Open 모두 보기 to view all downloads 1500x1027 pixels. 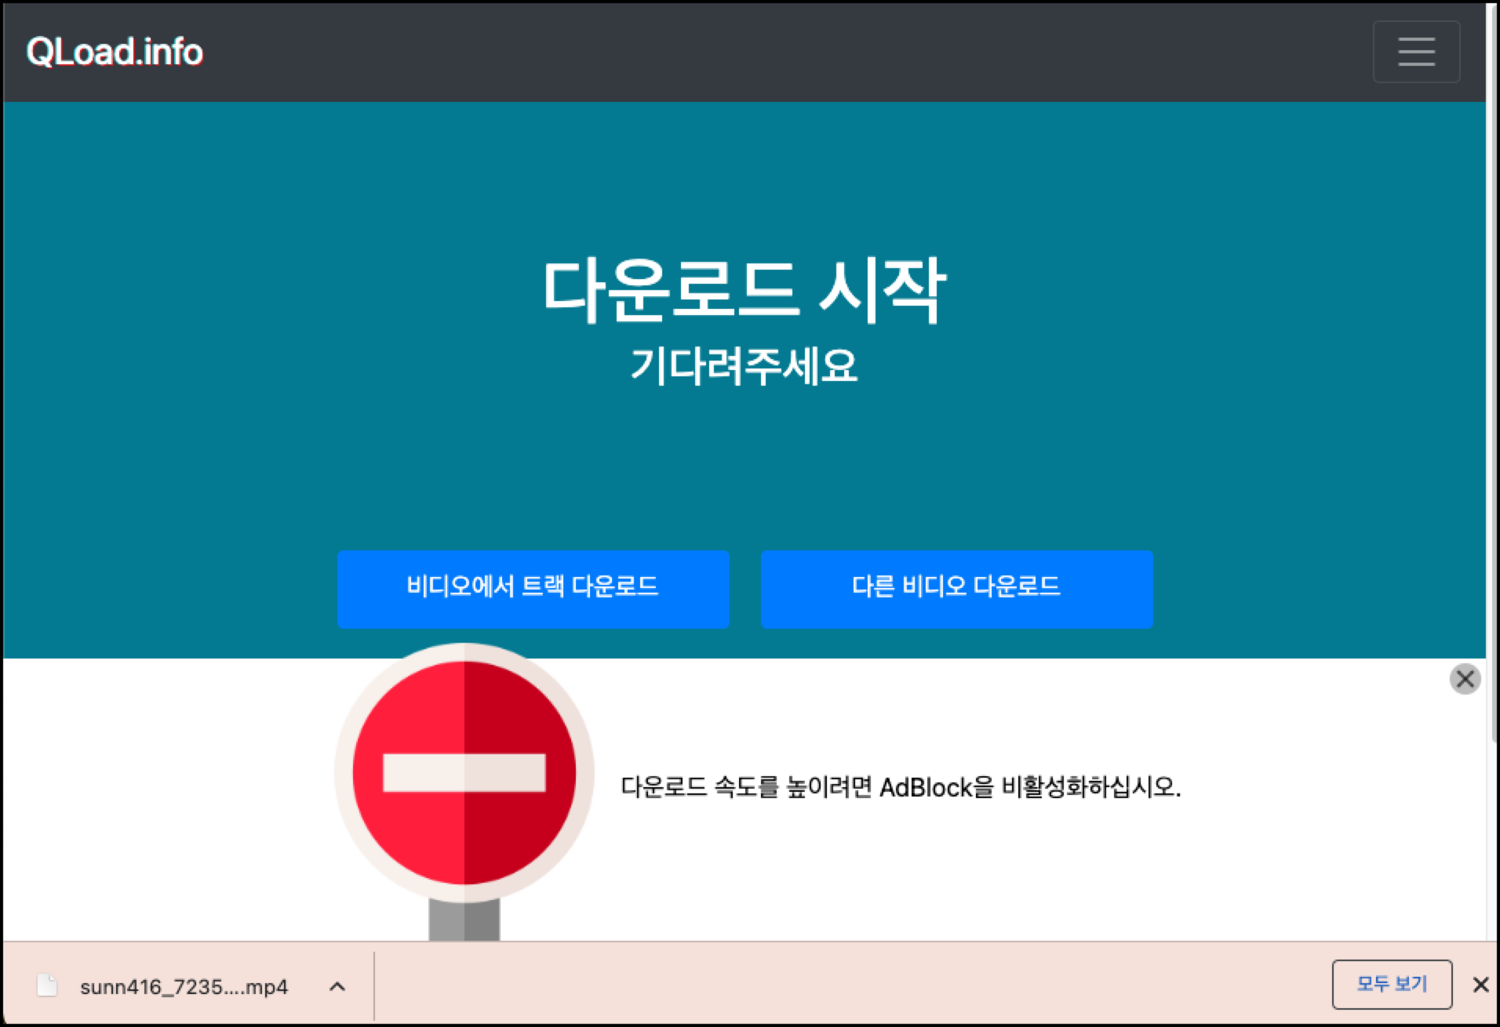[x=1392, y=984]
